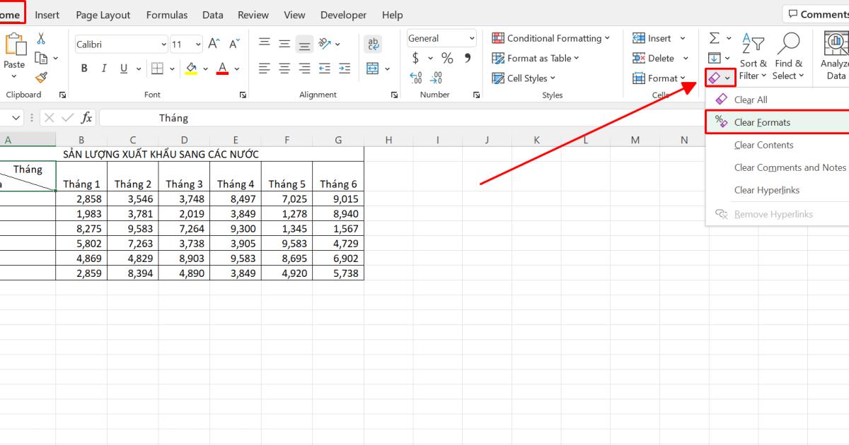Screen dimensions: 849x445
Task: Click the Wrap Text icon
Action: tap(374, 43)
